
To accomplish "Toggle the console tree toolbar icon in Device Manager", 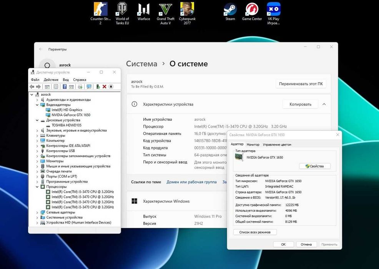I will 47,86.
